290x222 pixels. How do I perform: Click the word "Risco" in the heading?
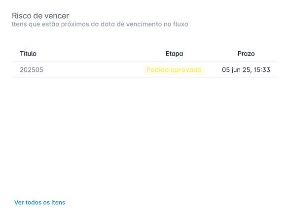(22, 16)
